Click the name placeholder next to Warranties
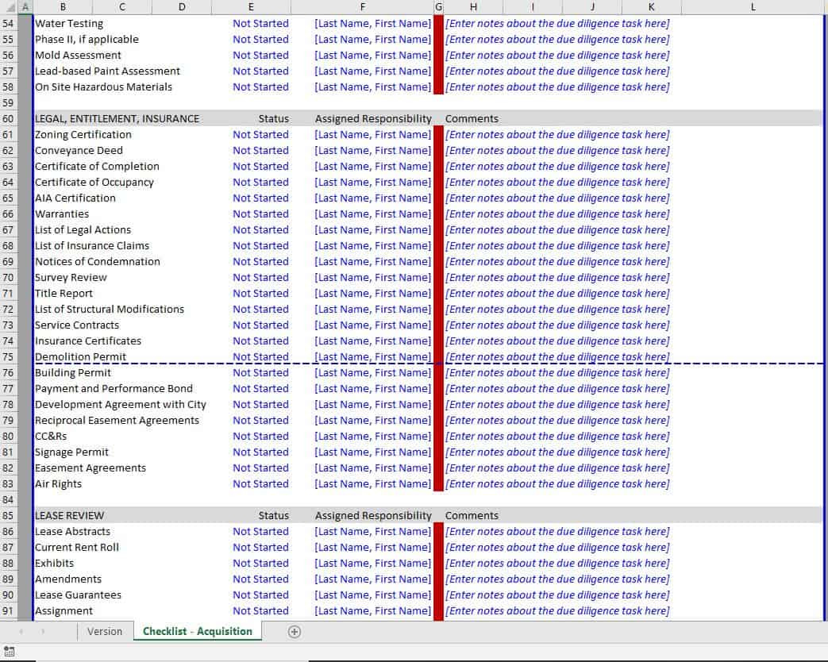The width and height of the screenshot is (828, 662). (373, 214)
